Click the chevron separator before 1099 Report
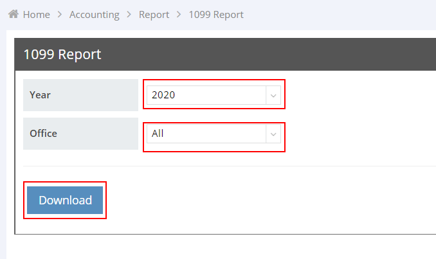 [179, 14]
